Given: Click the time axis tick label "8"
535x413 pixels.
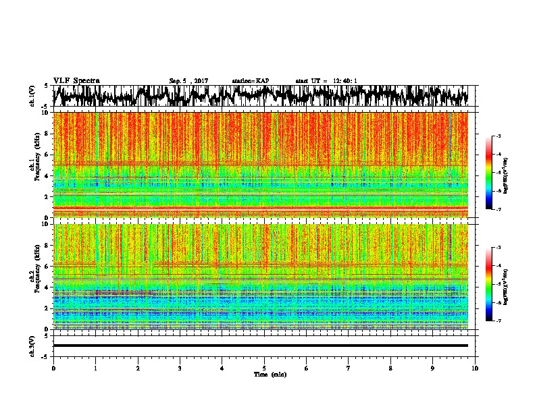Looking at the screenshot, I should [x=390, y=368].
